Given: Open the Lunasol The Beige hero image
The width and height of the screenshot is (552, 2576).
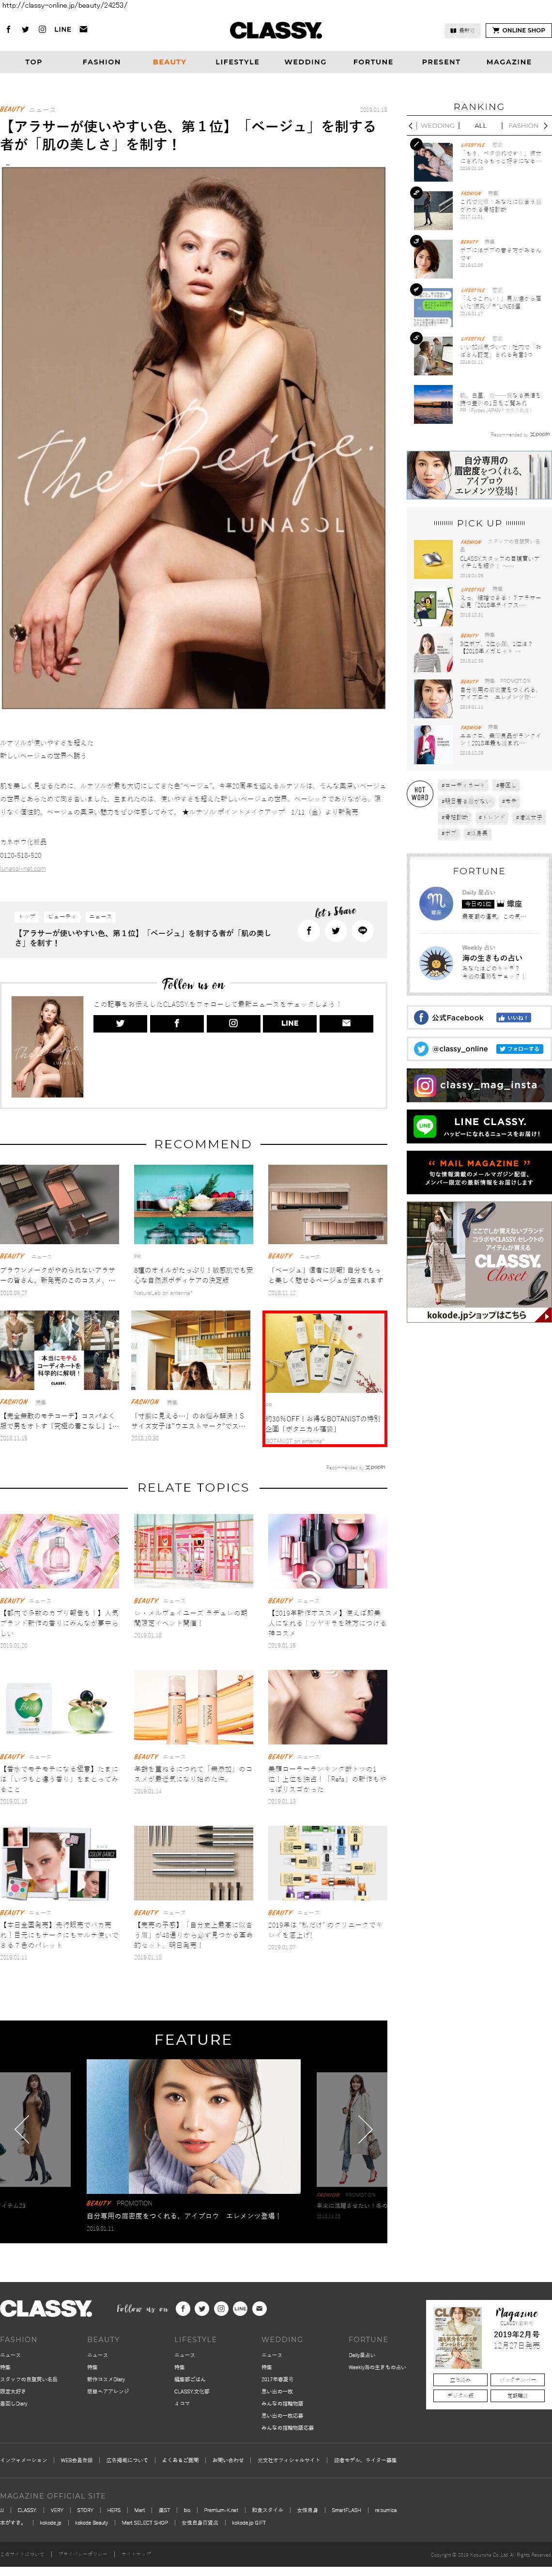Looking at the screenshot, I should pyautogui.click(x=194, y=438).
